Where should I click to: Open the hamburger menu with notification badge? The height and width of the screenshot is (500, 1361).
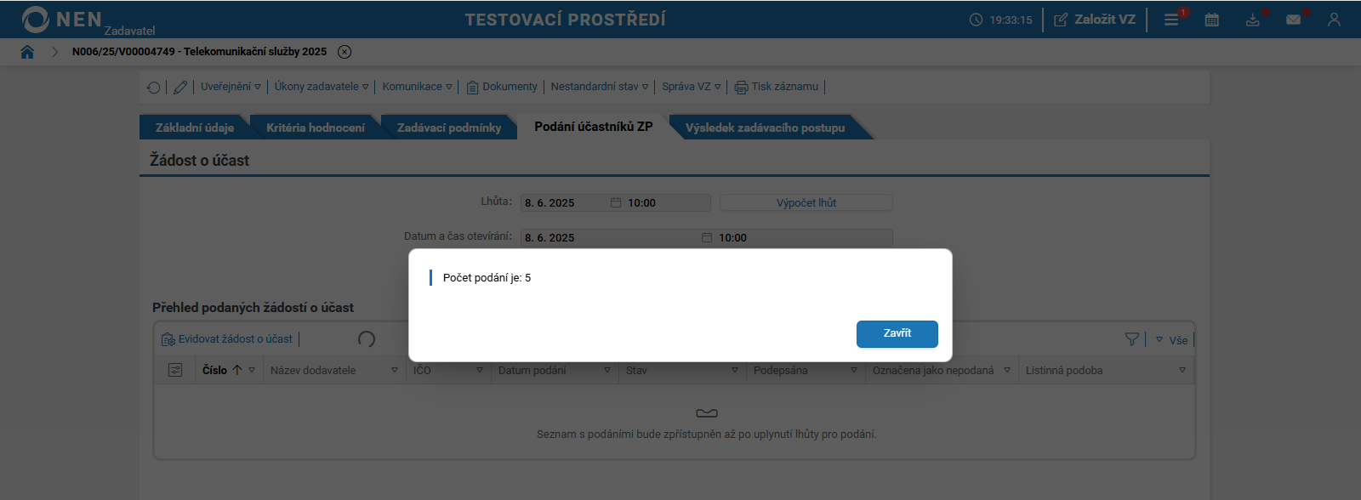(1172, 20)
